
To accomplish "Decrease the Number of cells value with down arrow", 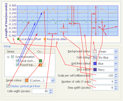I will 116,83.
